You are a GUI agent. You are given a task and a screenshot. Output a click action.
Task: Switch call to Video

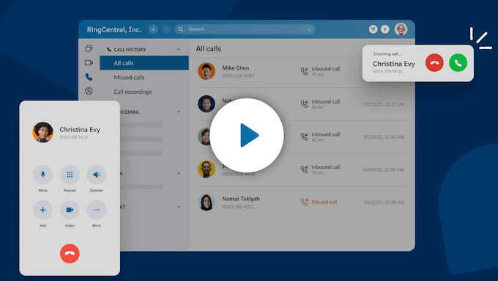[70, 210]
